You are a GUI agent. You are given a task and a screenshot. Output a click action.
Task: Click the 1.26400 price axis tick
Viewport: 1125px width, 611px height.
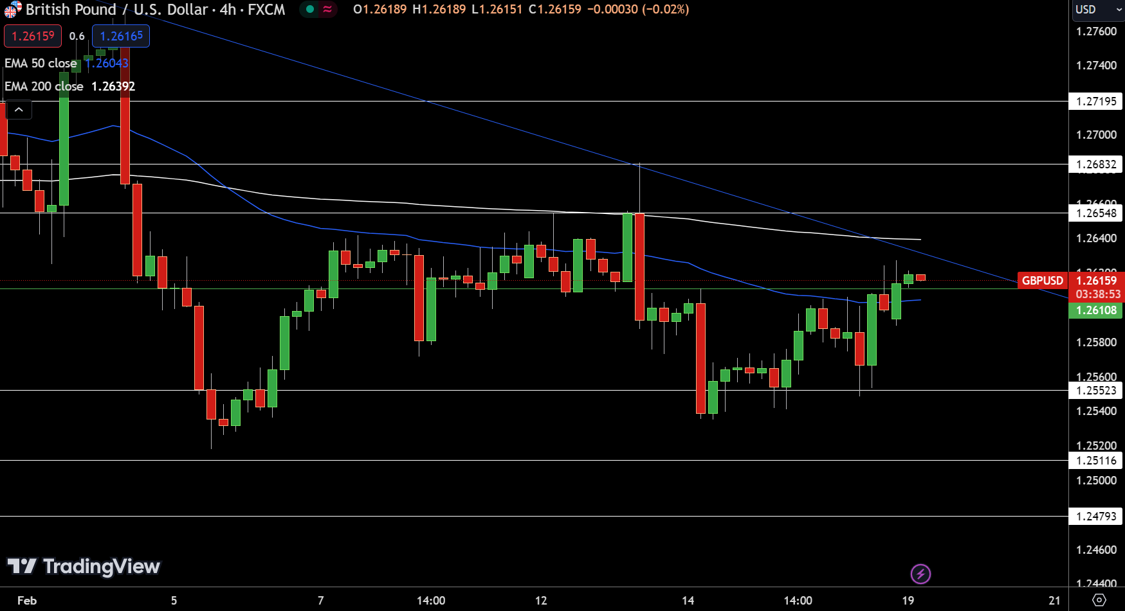1096,238
